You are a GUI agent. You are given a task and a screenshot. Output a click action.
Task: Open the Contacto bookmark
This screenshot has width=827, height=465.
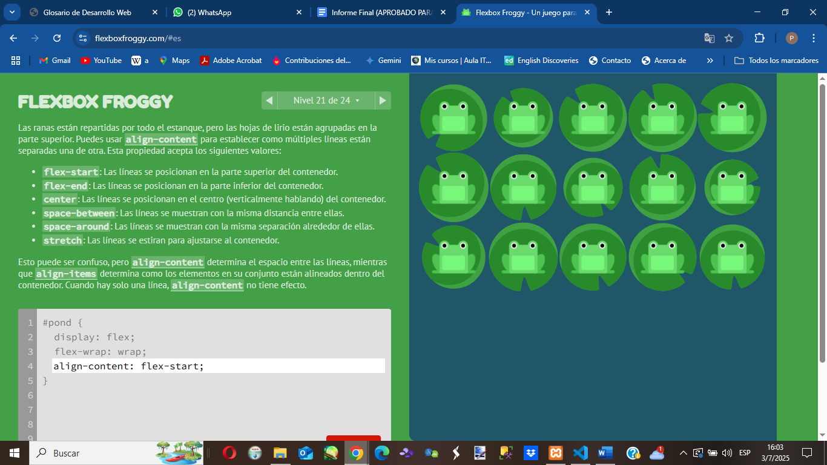610,61
